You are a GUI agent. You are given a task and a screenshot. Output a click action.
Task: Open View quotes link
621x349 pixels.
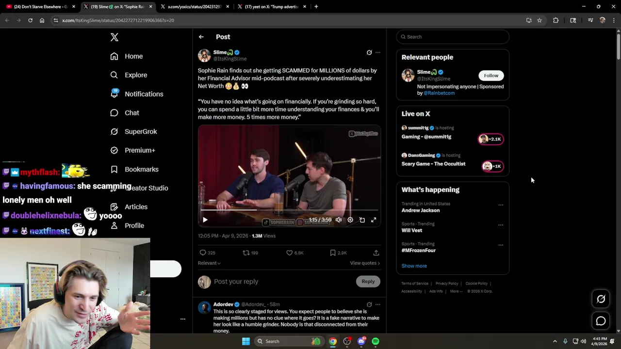pos(365,263)
